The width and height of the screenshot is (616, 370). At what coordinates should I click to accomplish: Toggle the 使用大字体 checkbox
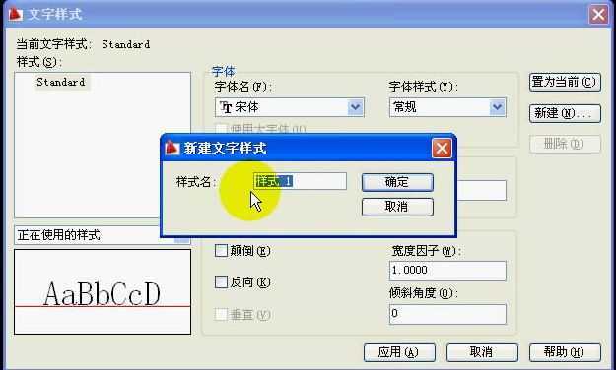tap(221, 128)
